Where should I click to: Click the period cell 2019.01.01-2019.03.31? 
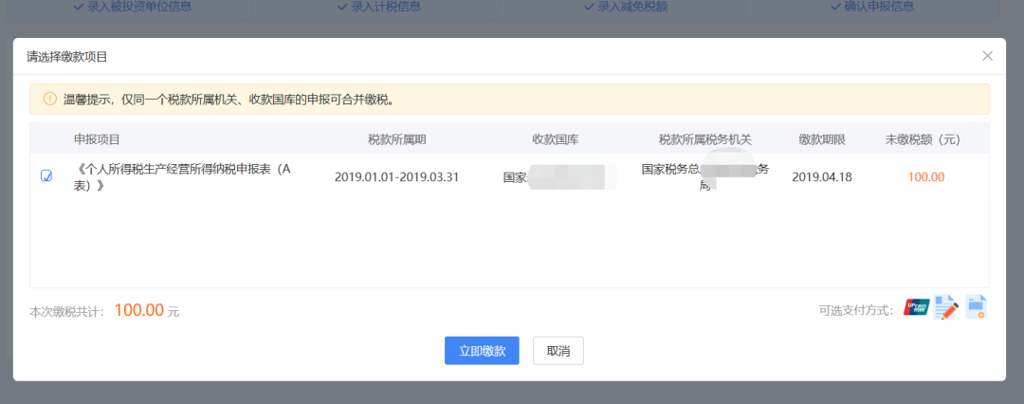(396, 177)
